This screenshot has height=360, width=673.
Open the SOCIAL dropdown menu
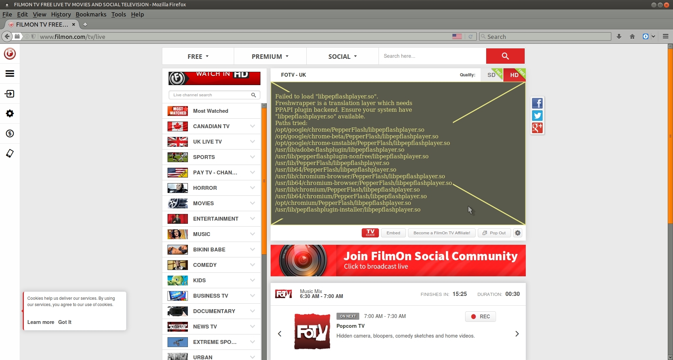(x=342, y=56)
